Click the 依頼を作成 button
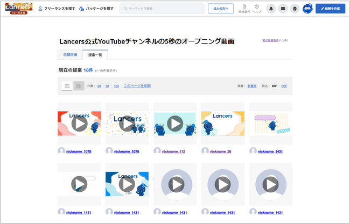The height and width of the screenshot is (224, 350). tap(330, 9)
